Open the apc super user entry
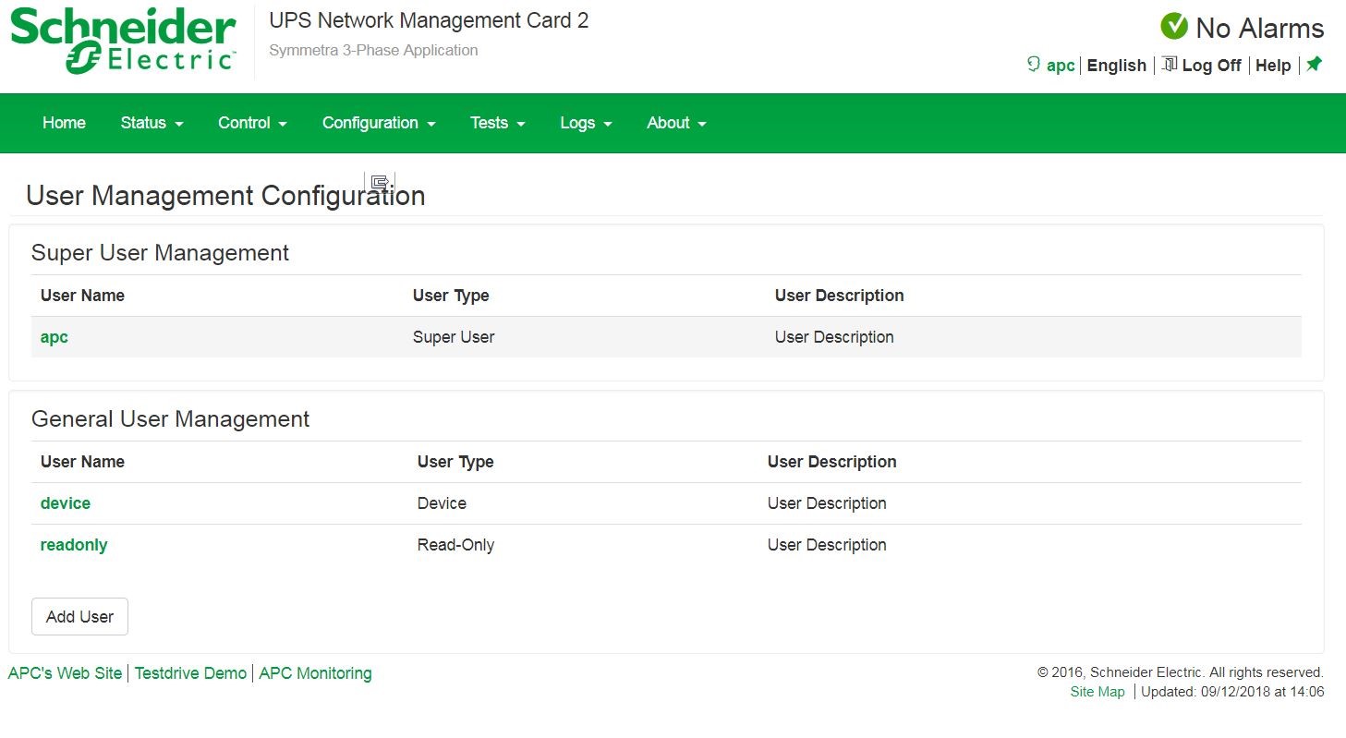The width and height of the screenshot is (1346, 738). tap(55, 337)
